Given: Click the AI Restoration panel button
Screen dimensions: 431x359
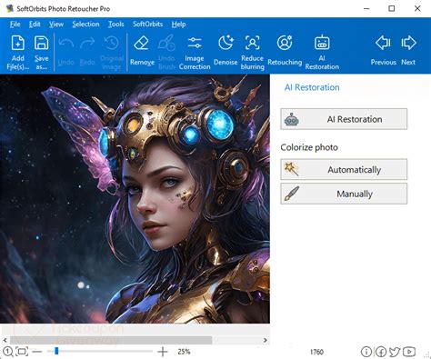Looking at the screenshot, I should click(x=344, y=119).
